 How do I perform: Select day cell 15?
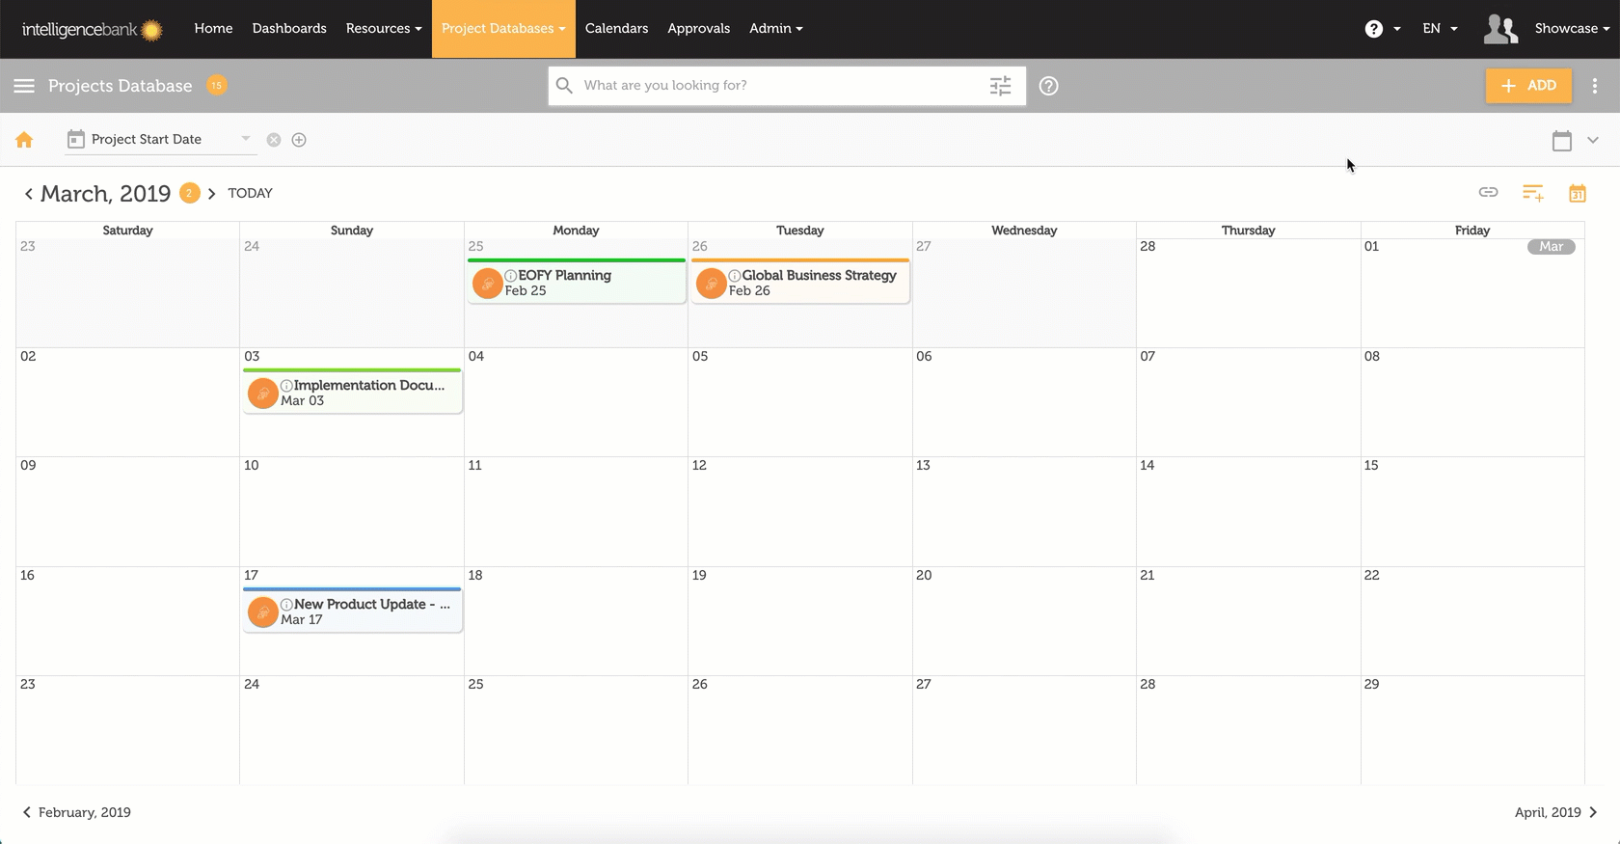coord(1472,511)
